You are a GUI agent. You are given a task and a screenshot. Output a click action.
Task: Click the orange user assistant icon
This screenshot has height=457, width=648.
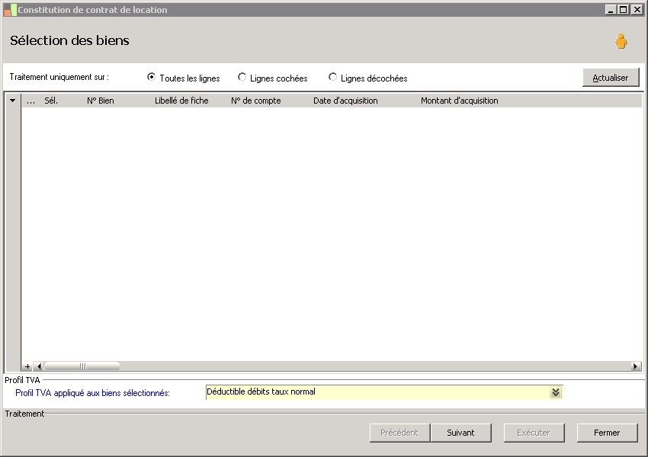(621, 41)
